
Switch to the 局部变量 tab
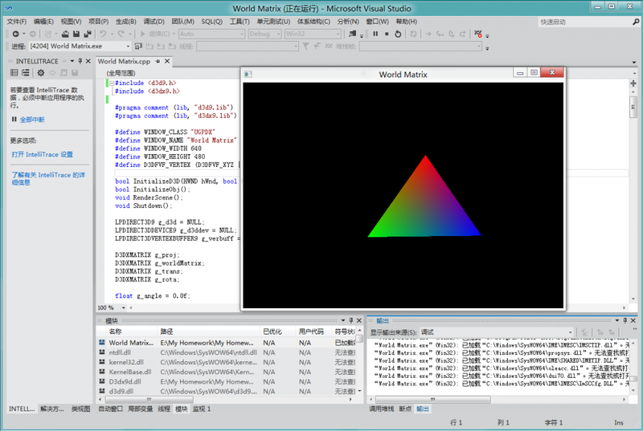(141, 409)
